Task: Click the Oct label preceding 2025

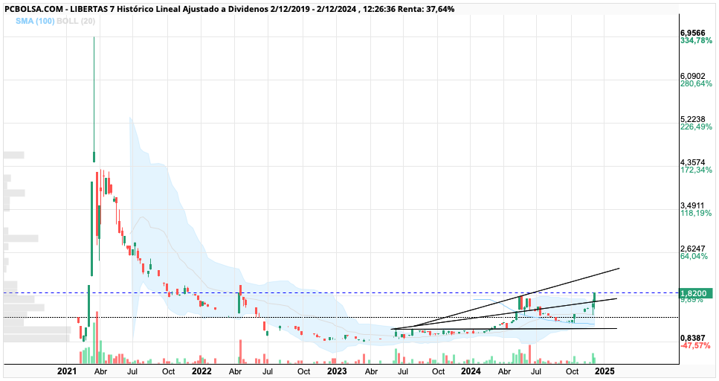Action: pyautogui.click(x=572, y=371)
